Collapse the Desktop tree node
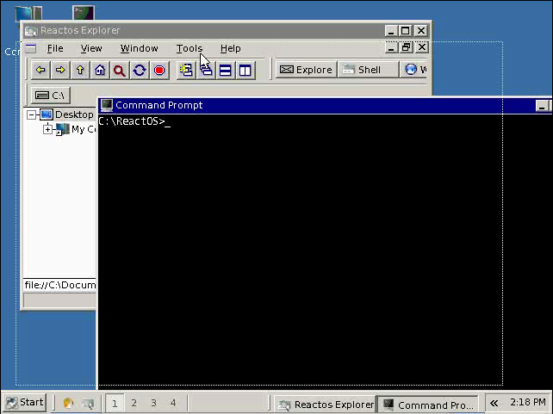The image size is (553, 414). tap(31, 114)
